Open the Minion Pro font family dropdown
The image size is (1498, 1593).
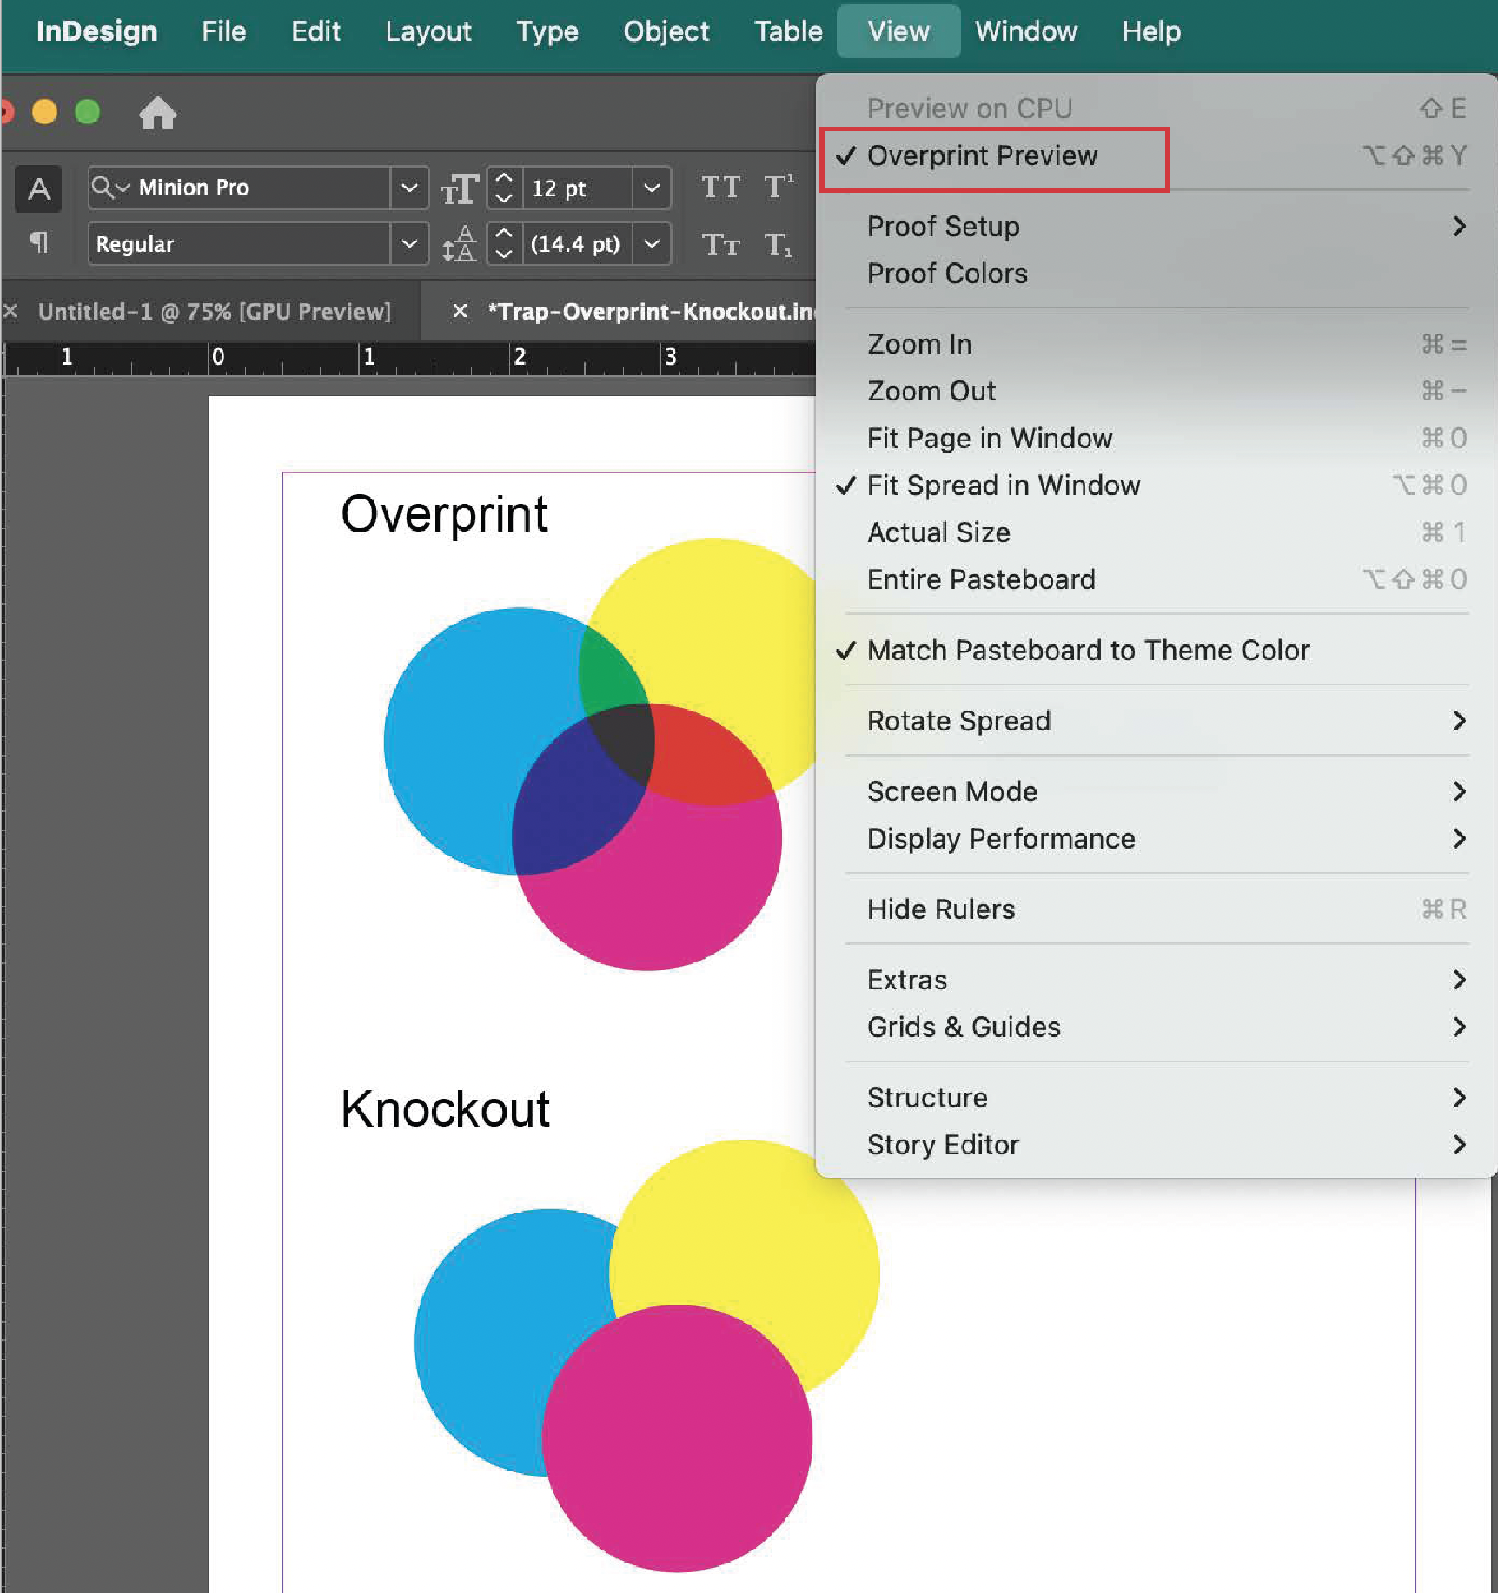click(409, 188)
